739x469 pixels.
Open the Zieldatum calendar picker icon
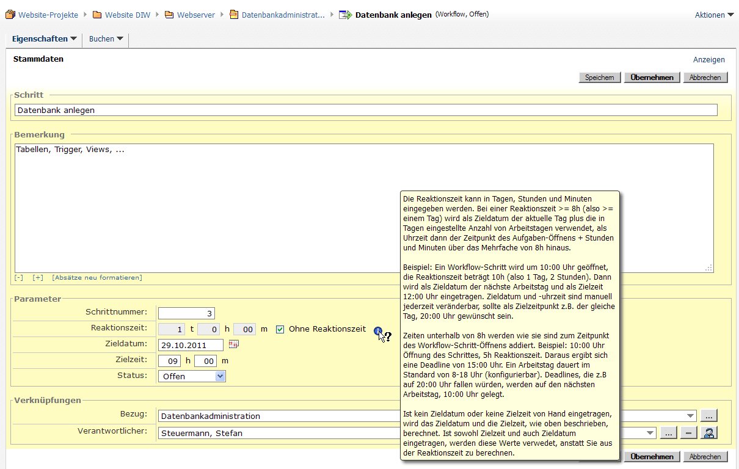pyautogui.click(x=233, y=344)
